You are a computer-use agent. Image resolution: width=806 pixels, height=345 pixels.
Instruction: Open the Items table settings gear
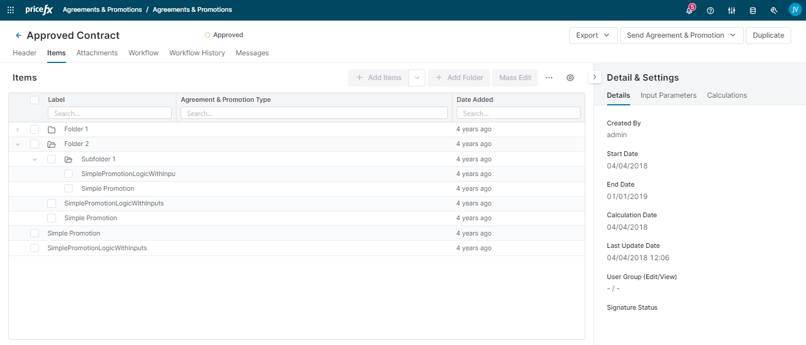[x=570, y=78]
